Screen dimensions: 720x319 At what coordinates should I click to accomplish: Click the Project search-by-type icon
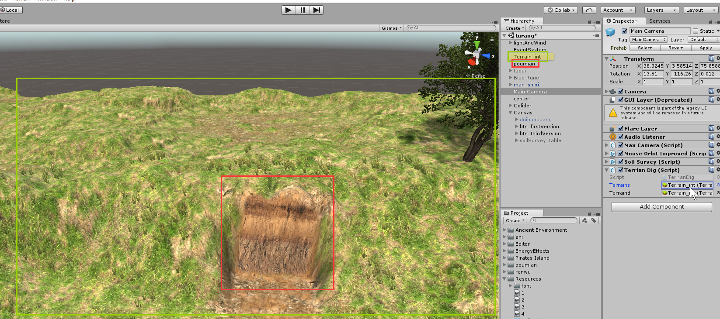(x=584, y=220)
